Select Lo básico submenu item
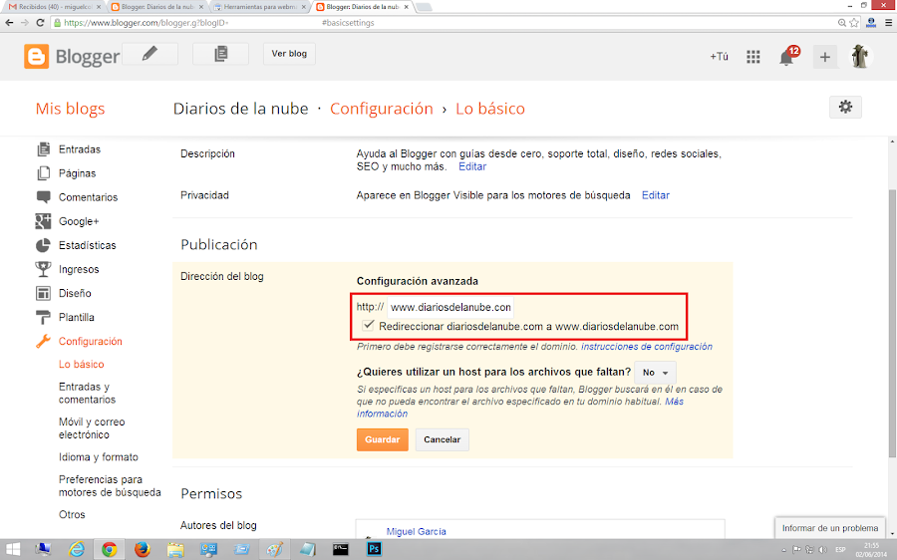 pyautogui.click(x=82, y=364)
